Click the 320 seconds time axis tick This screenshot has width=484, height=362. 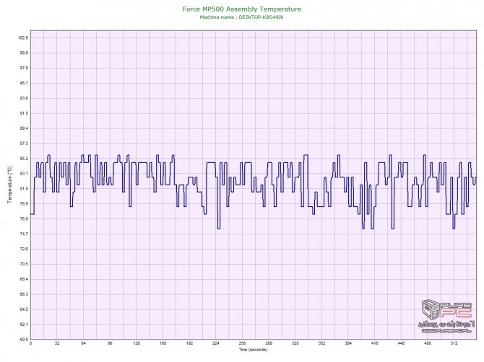click(295, 343)
